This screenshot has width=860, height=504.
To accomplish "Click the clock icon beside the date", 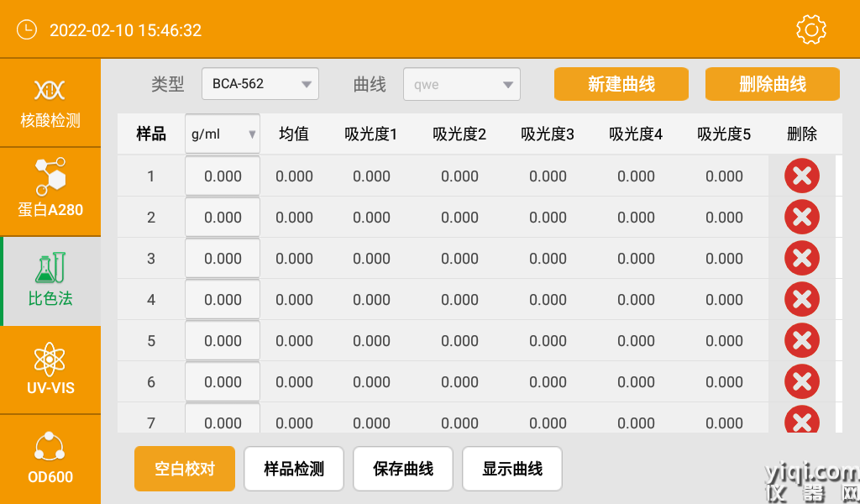I will click(27, 29).
